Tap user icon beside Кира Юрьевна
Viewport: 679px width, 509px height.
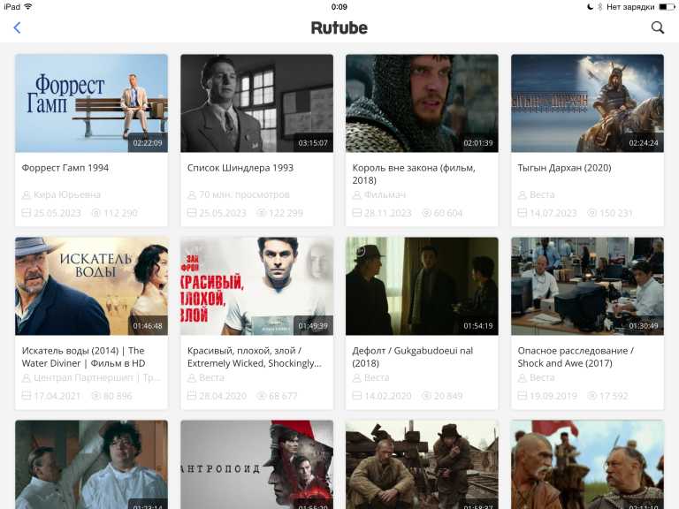pos(26,195)
